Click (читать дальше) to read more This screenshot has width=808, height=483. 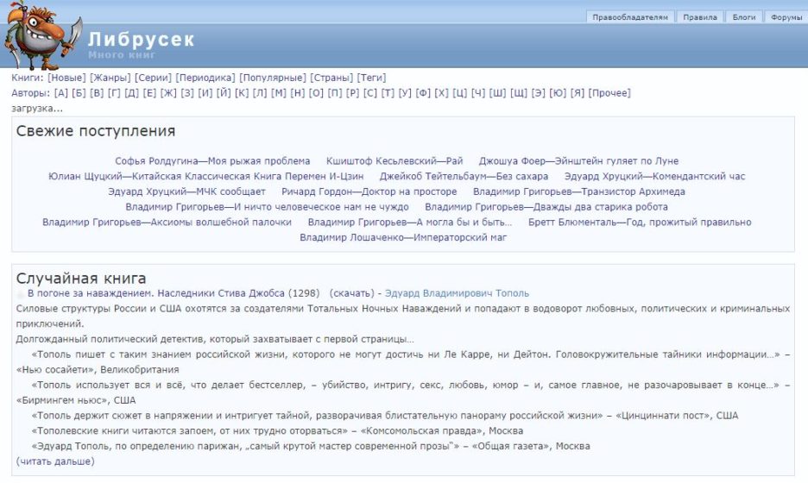(x=55, y=461)
